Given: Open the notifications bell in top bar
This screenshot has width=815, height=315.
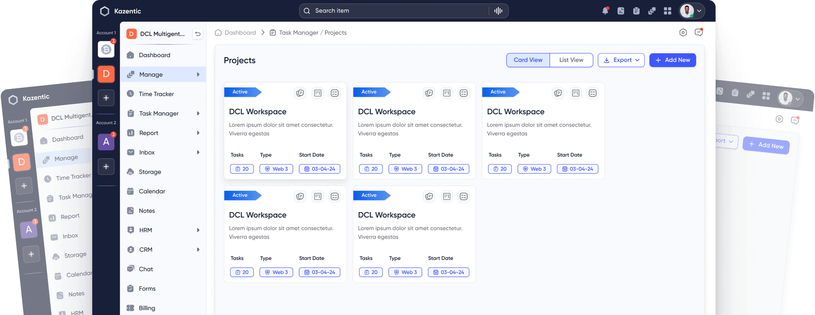Looking at the screenshot, I should pos(605,11).
